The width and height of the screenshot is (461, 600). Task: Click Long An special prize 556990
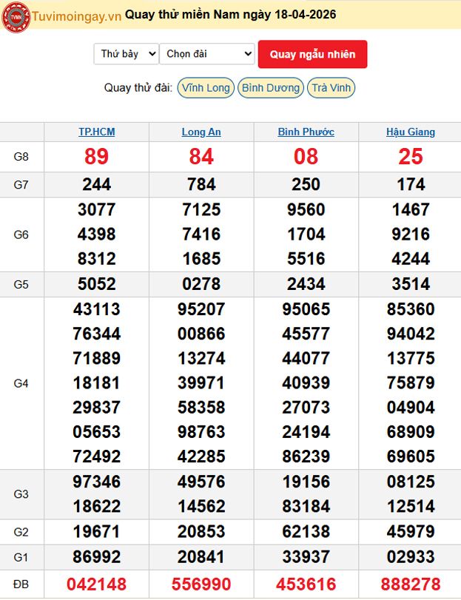pyautogui.click(x=201, y=584)
